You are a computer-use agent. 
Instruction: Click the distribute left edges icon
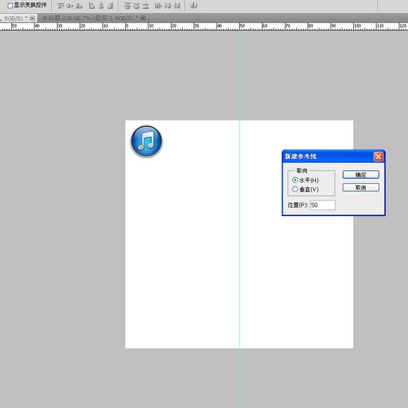click(158, 6)
